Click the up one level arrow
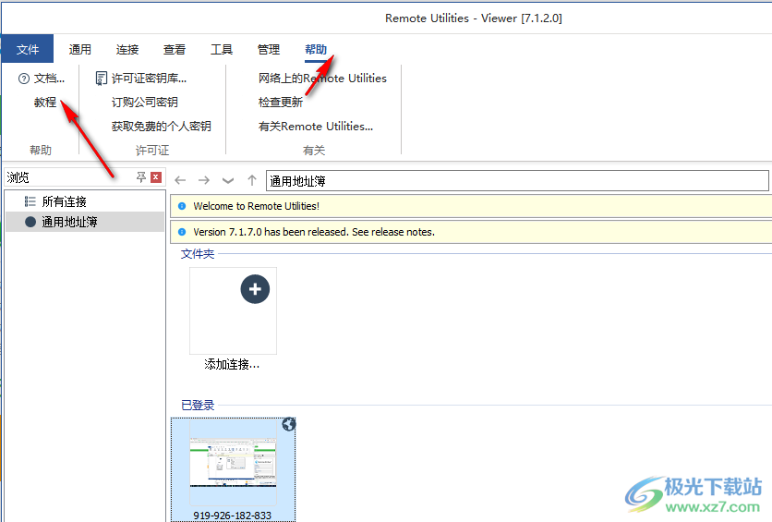Image resolution: width=772 pixels, height=522 pixels. point(252,180)
